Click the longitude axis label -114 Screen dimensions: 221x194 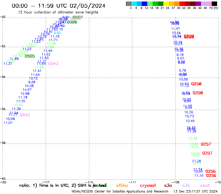tap(89, 182)
